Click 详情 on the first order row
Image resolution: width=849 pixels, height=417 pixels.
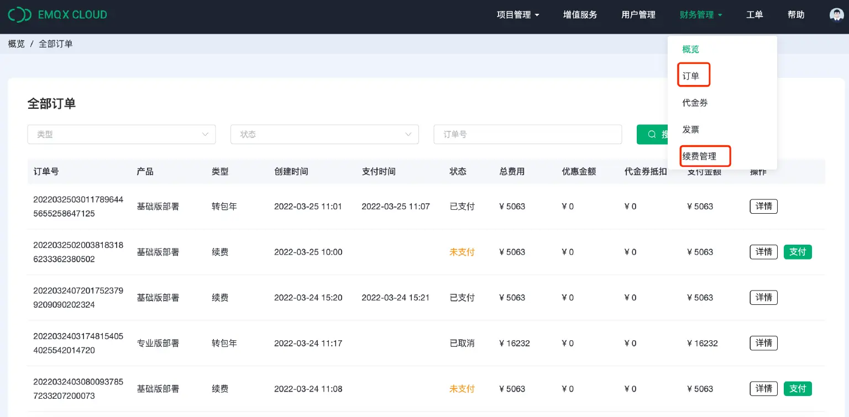click(x=763, y=206)
